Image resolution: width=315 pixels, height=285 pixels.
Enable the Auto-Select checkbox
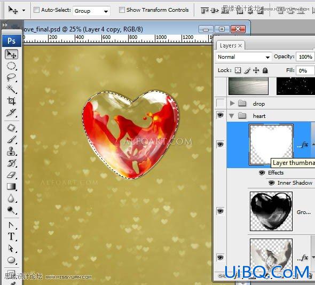click(x=36, y=10)
